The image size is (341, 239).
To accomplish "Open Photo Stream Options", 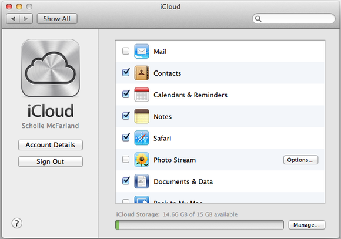I will point(300,160).
